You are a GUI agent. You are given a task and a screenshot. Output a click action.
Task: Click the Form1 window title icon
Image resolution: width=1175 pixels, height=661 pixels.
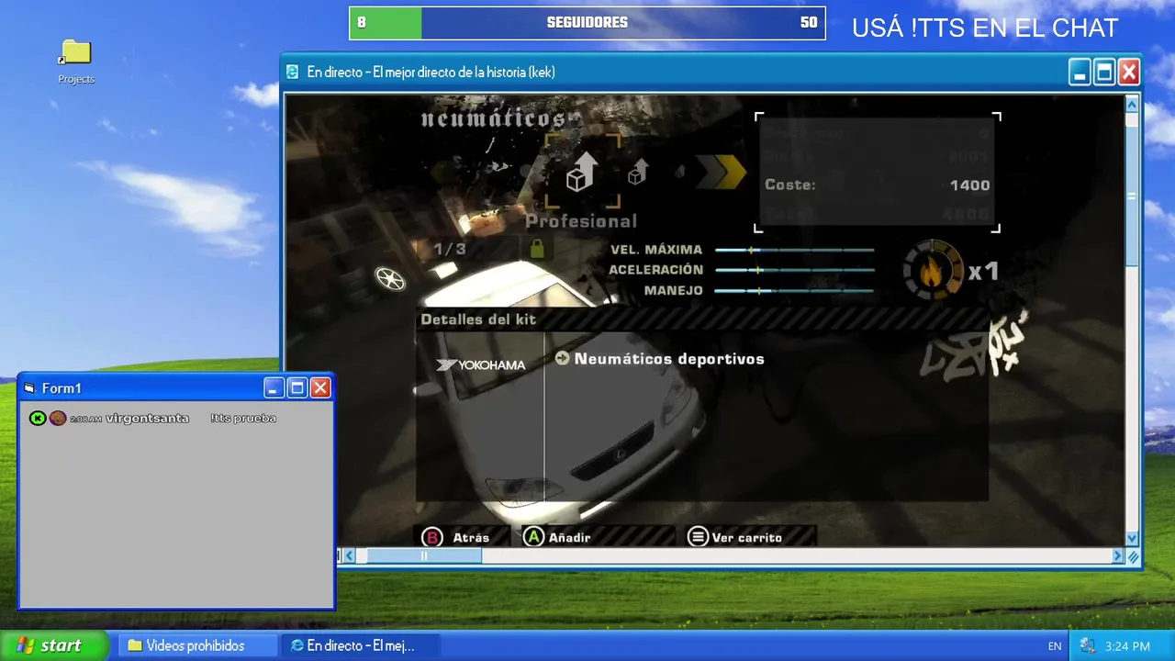pos(29,388)
